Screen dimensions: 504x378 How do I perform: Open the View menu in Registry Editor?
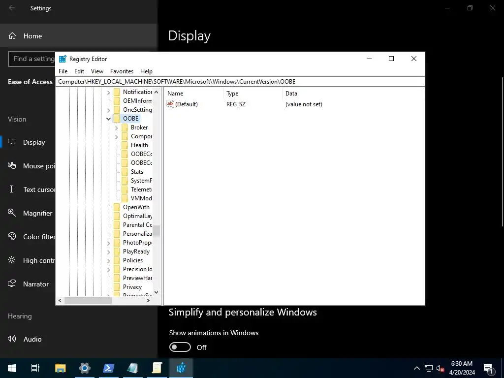tap(97, 71)
